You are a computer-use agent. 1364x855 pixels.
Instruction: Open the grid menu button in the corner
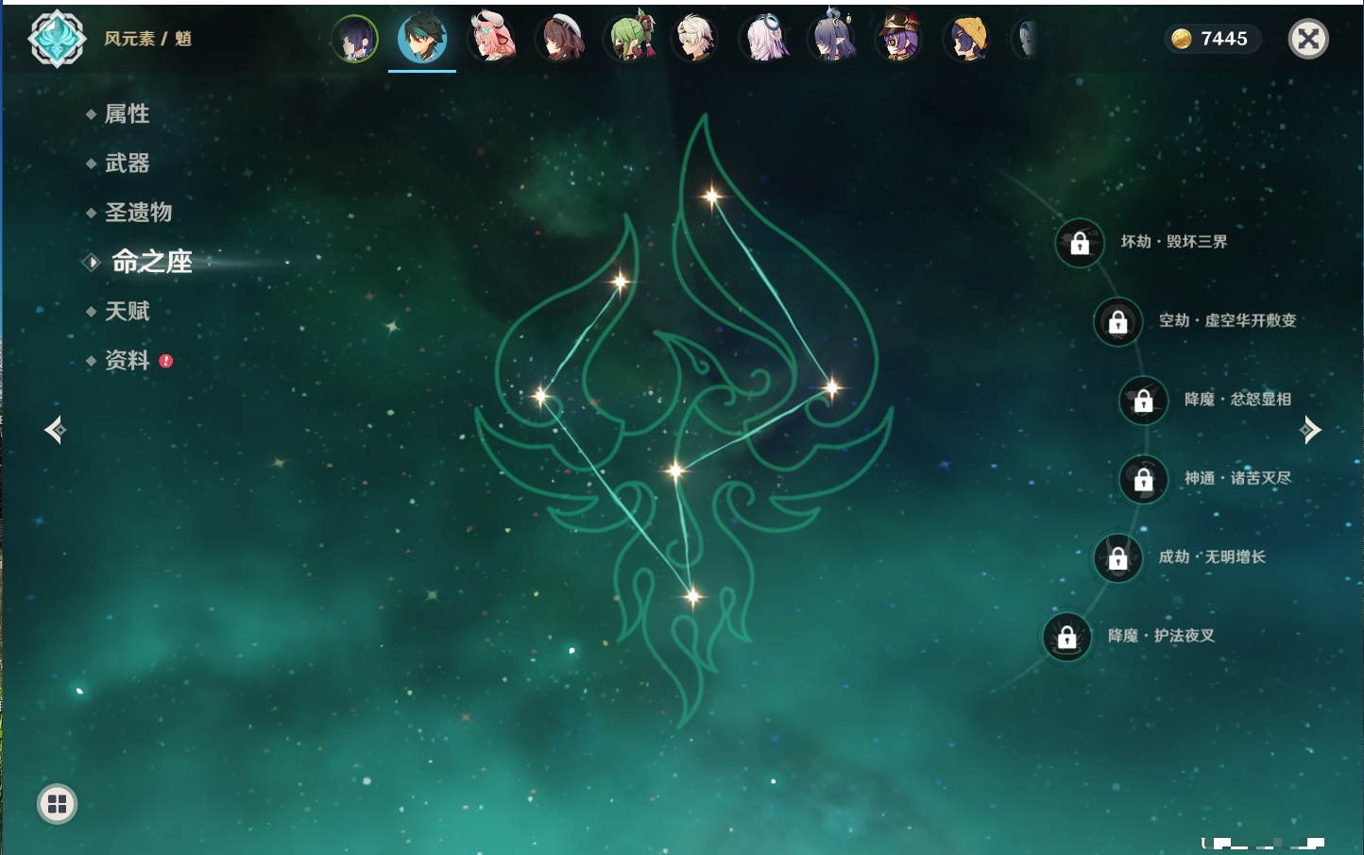pyautogui.click(x=57, y=804)
